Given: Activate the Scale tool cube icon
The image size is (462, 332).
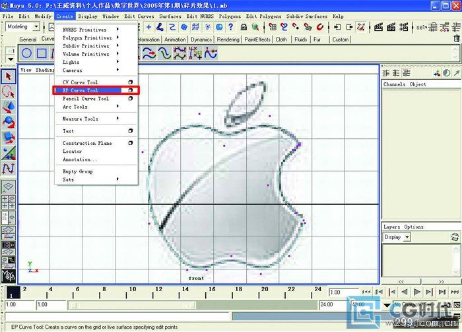Looking at the screenshot, I should 8,138.
